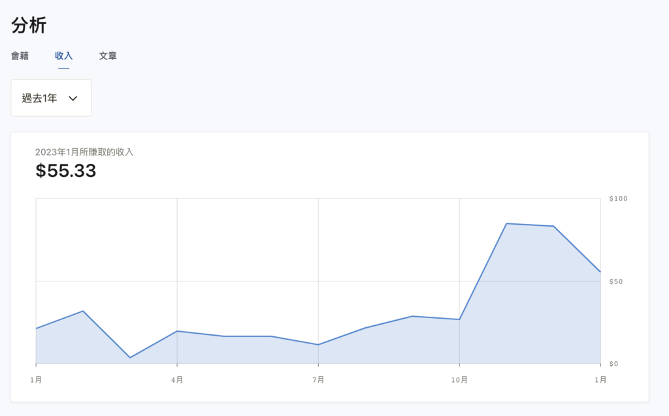
Task: Switch to the 會籍 tab
Action: pos(20,56)
